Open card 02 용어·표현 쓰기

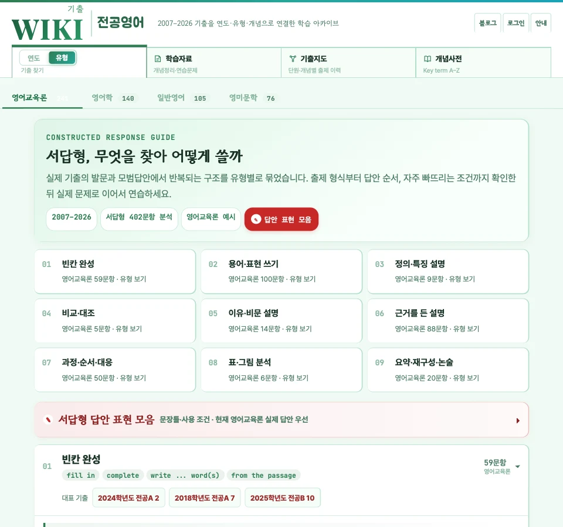click(x=281, y=271)
